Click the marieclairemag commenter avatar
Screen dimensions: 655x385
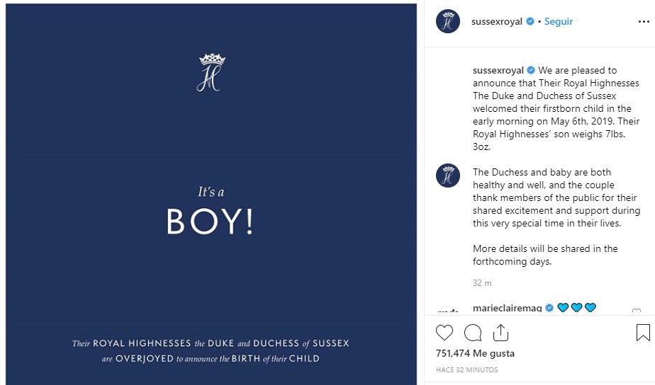click(x=447, y=311)
